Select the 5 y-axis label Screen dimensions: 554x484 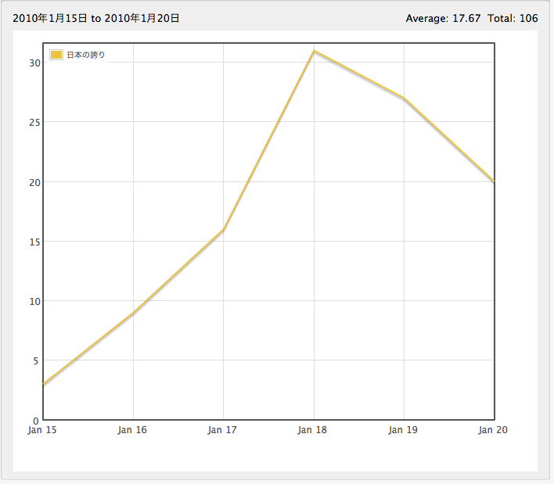[37, 360]
